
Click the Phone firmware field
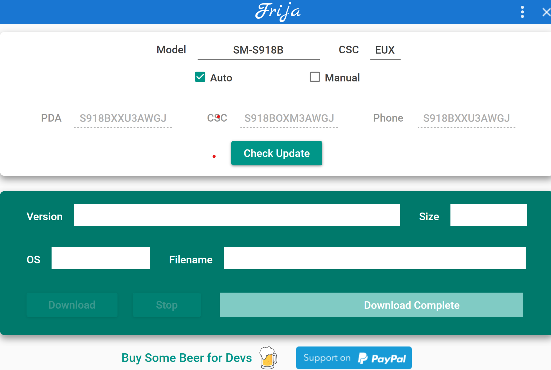[466, 118]
